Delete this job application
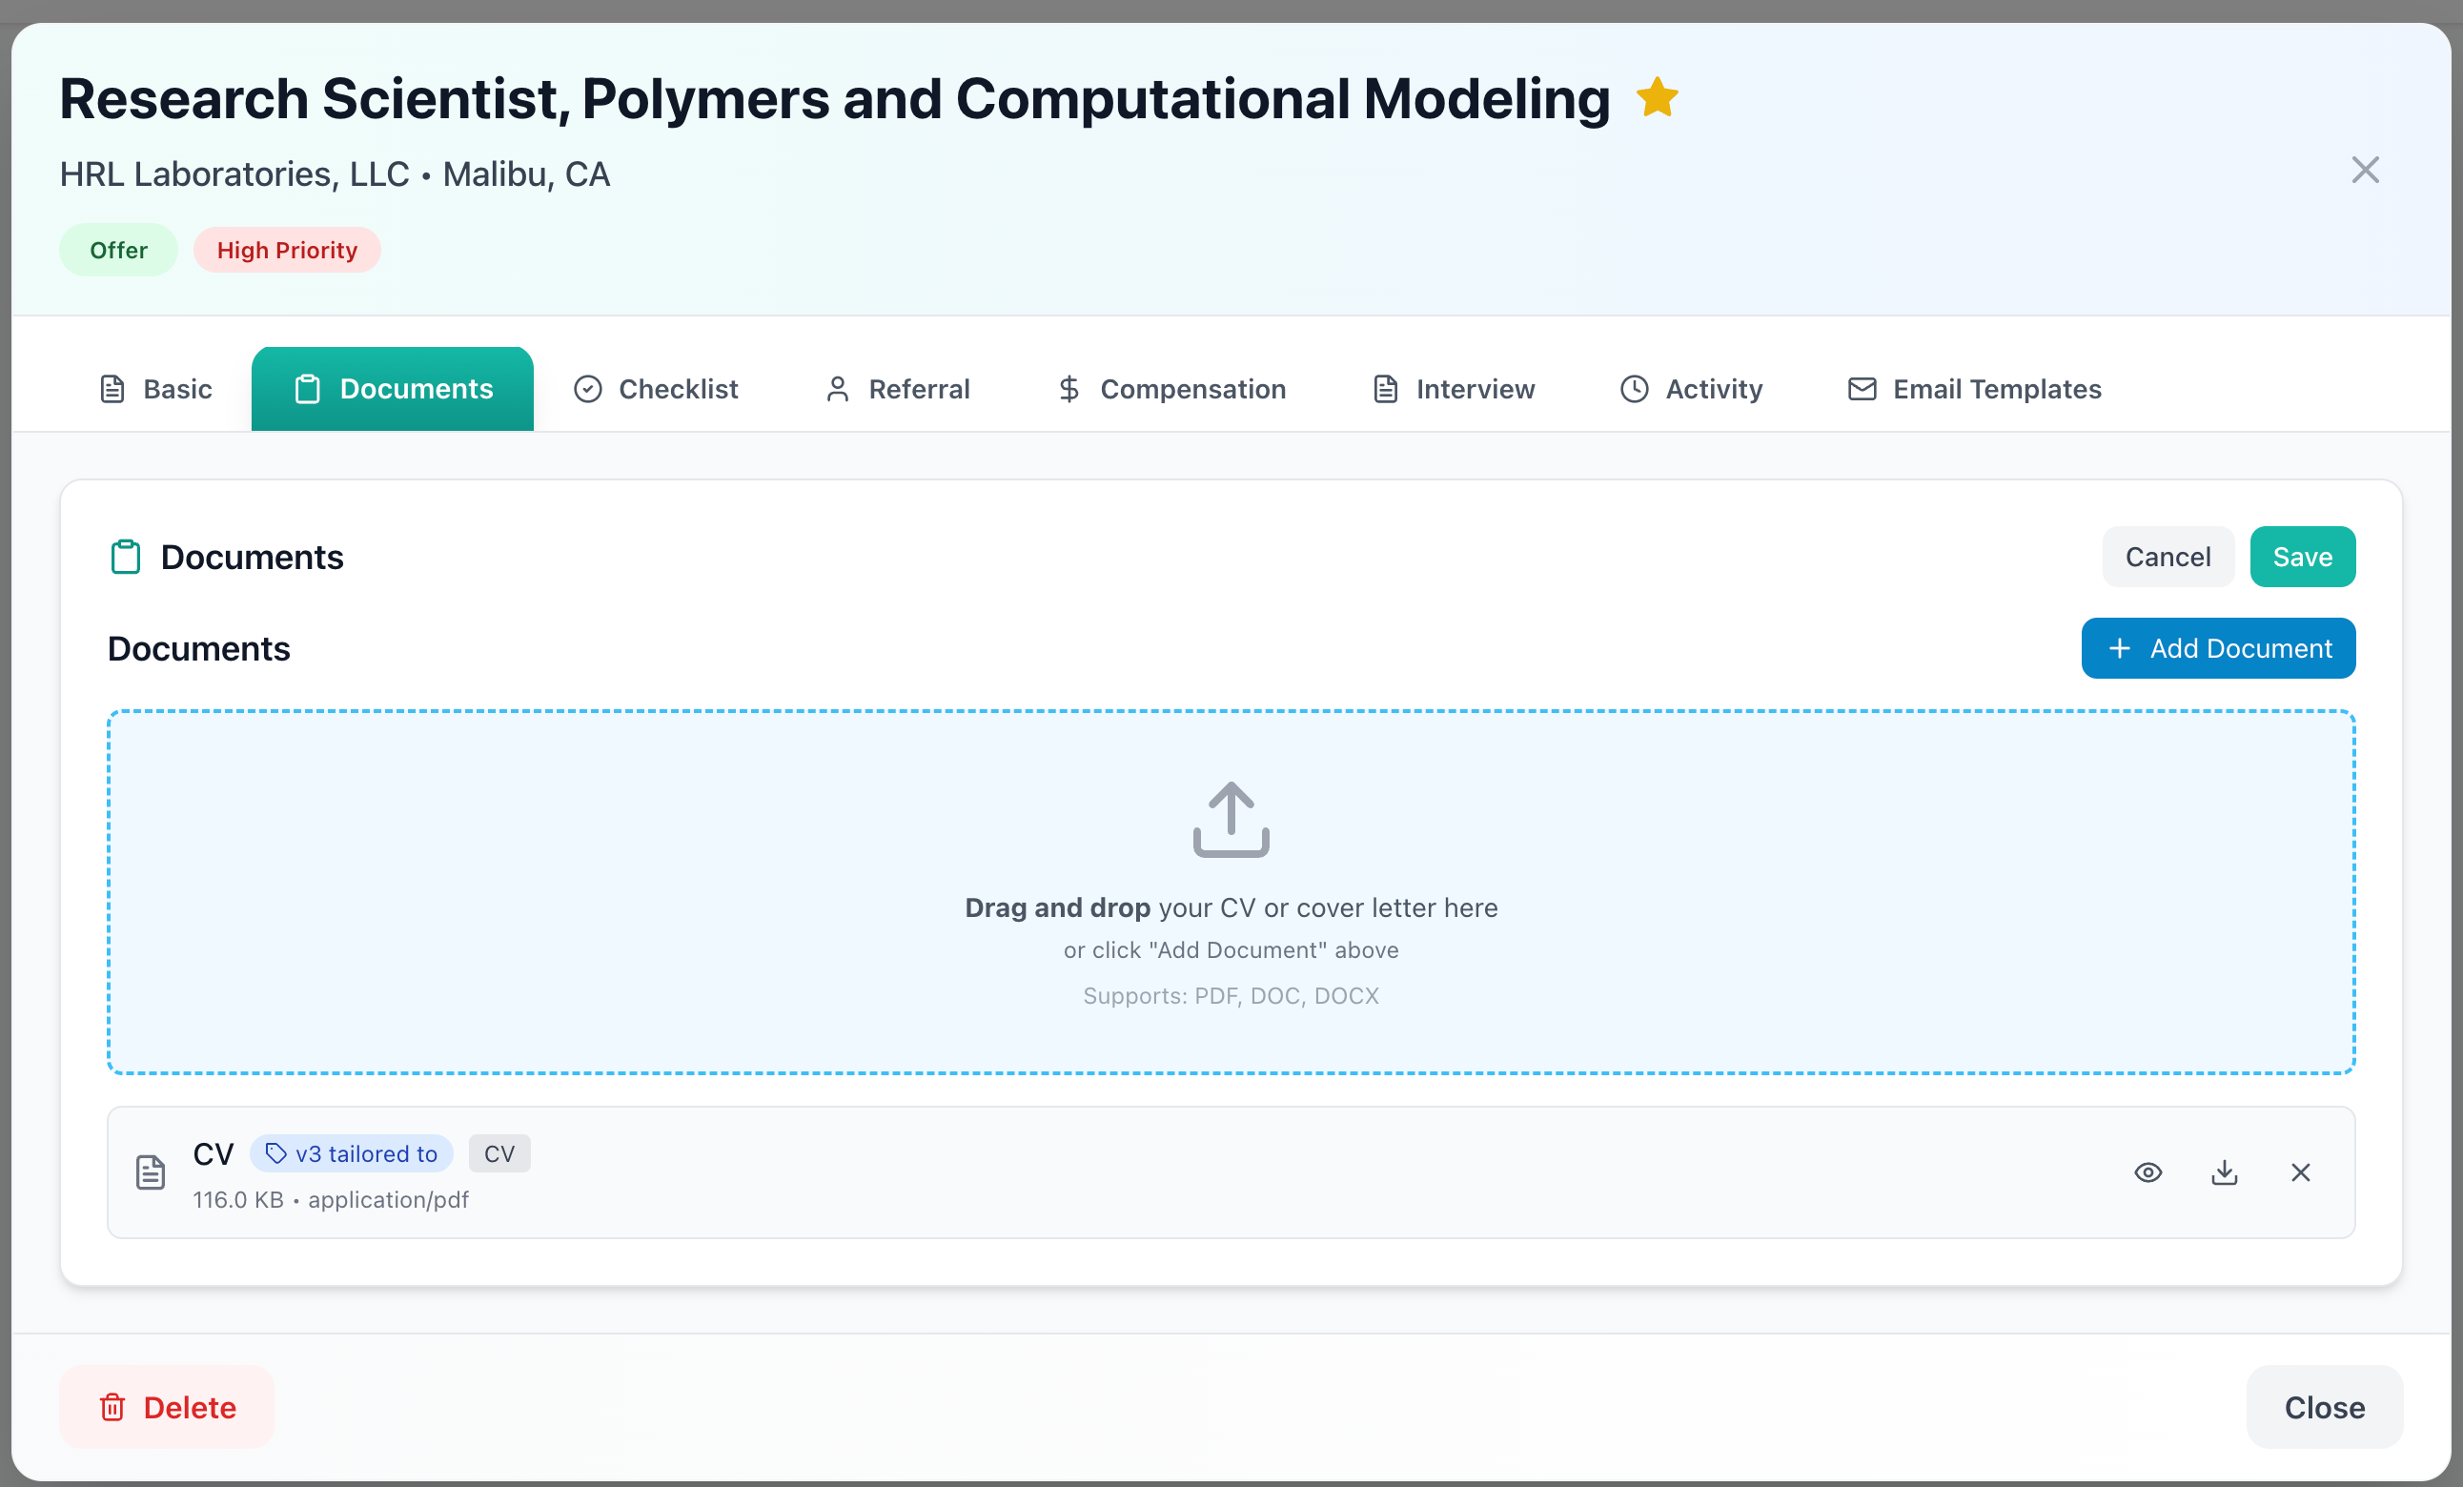Screen dimensions: 2463x1487 pos(167,1407)
